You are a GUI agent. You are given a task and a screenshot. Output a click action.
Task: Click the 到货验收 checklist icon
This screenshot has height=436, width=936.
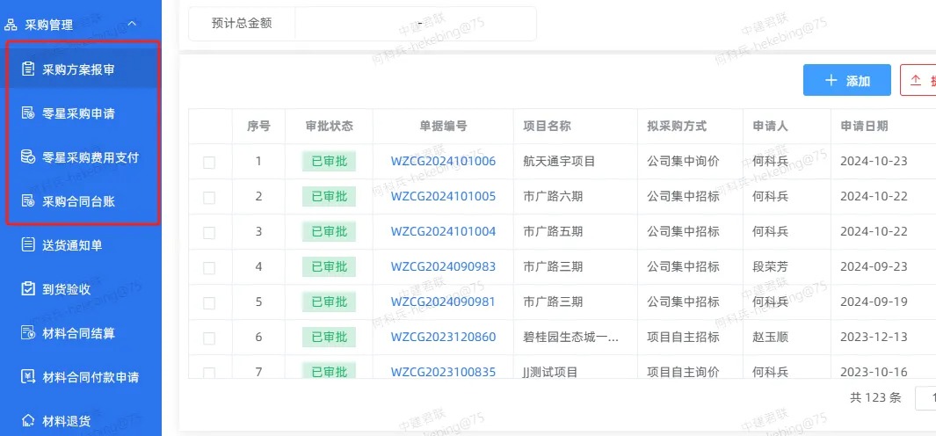[x=28, y=289]
